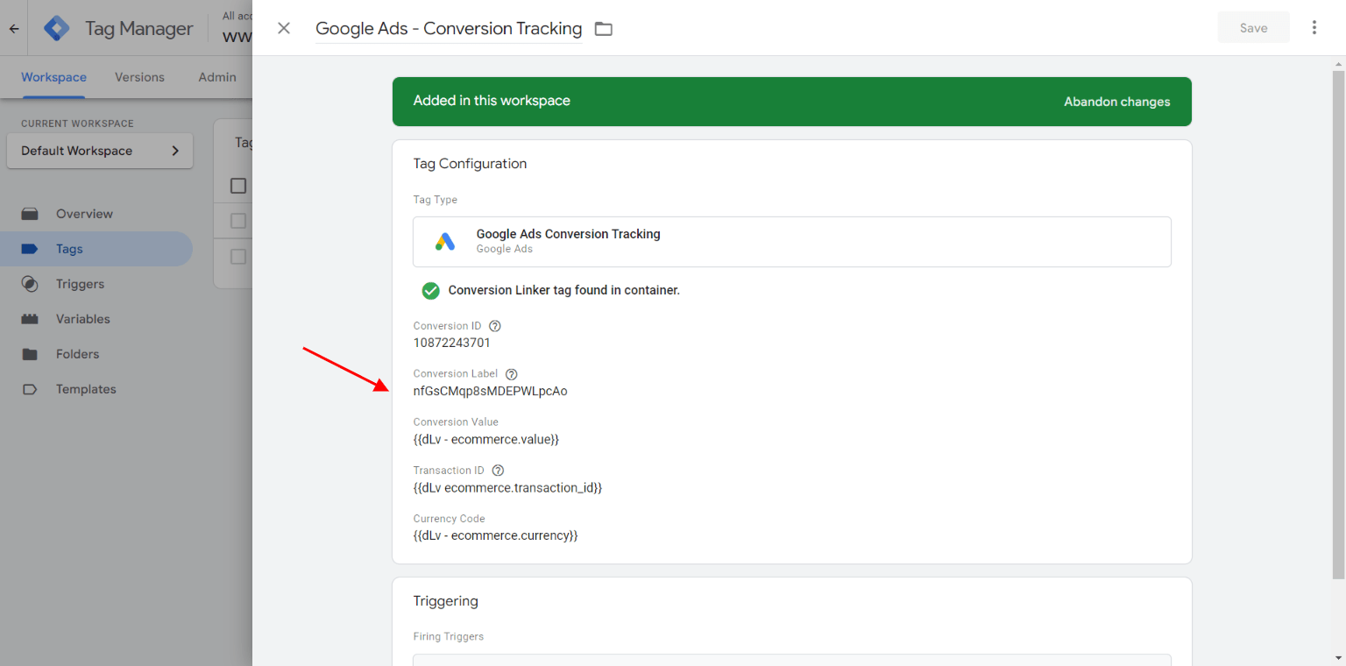The height and width of the screenshot is (666, 1346).
Task: Open the three-dot more actions menu
Action: [x=1314, y=28]
